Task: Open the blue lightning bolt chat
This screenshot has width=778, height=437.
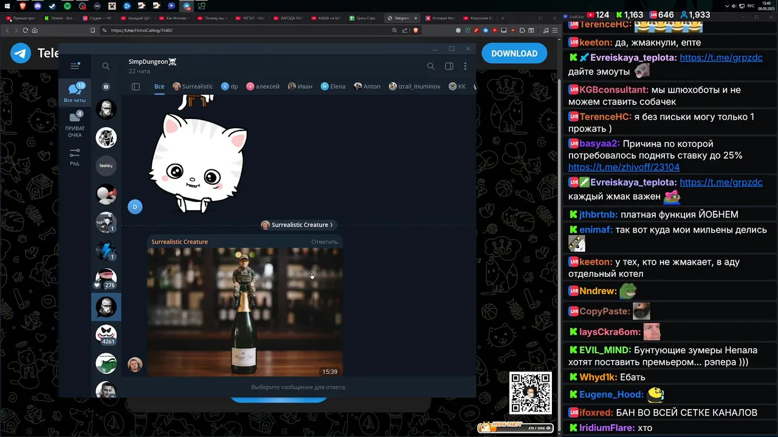Action: pos(106,251)
